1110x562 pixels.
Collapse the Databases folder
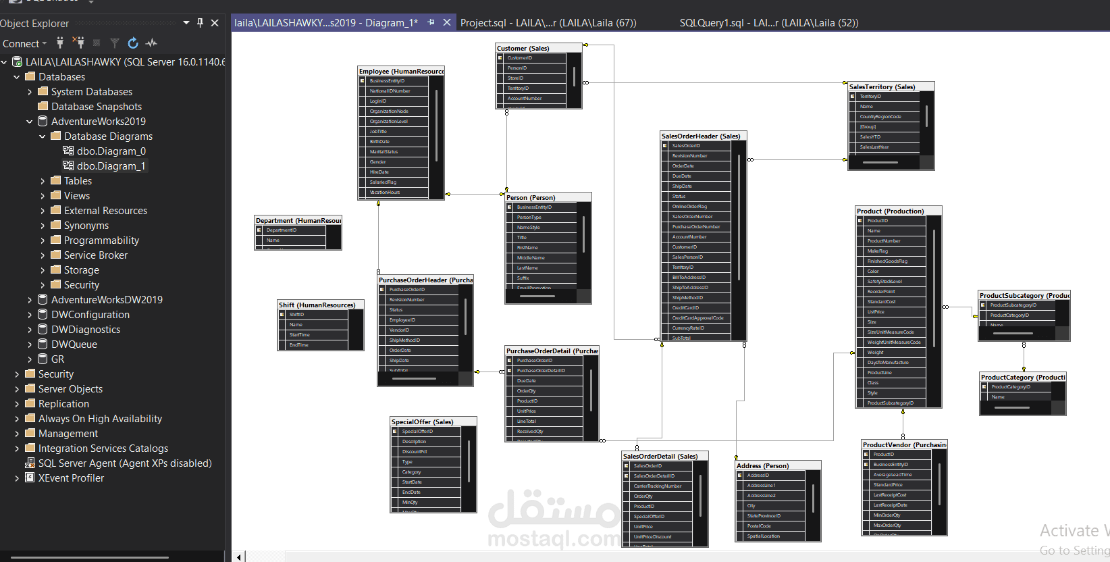[x=17, y=77]
